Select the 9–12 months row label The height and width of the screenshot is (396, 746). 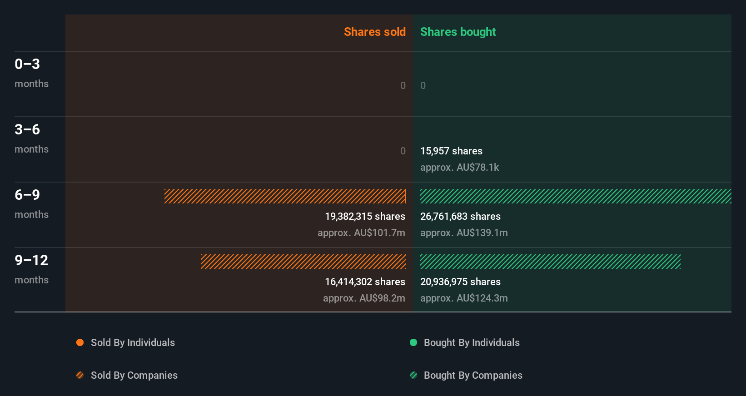31,269
